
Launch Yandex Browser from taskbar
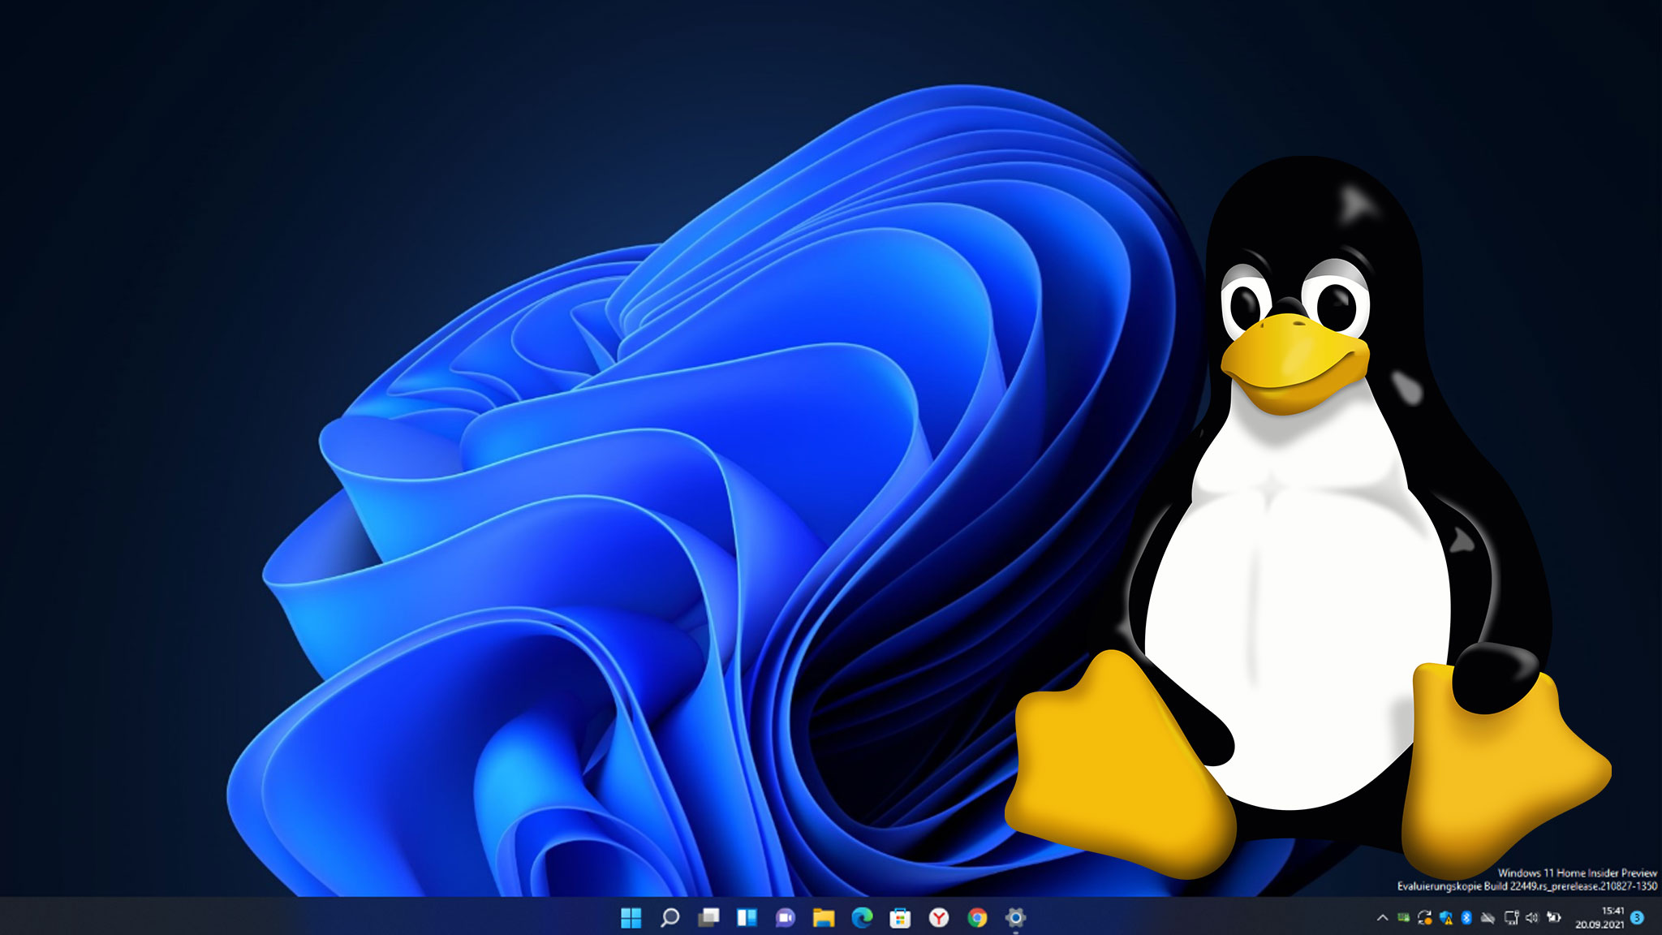(x=939, y=918)
